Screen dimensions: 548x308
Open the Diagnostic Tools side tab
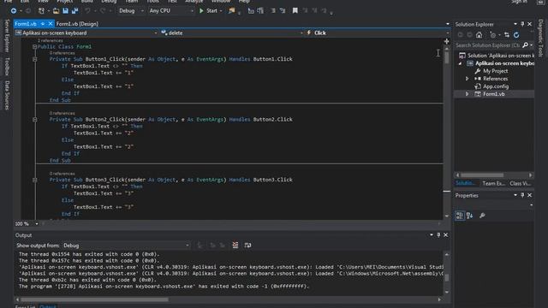click(540, 38)
